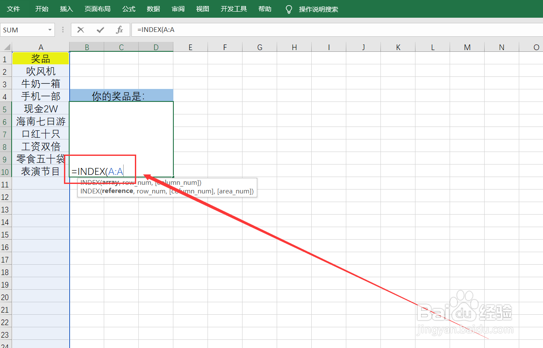The image size is (543, 348).
Task: Click the cell containing 现金2W
Action: pos(41,108)
